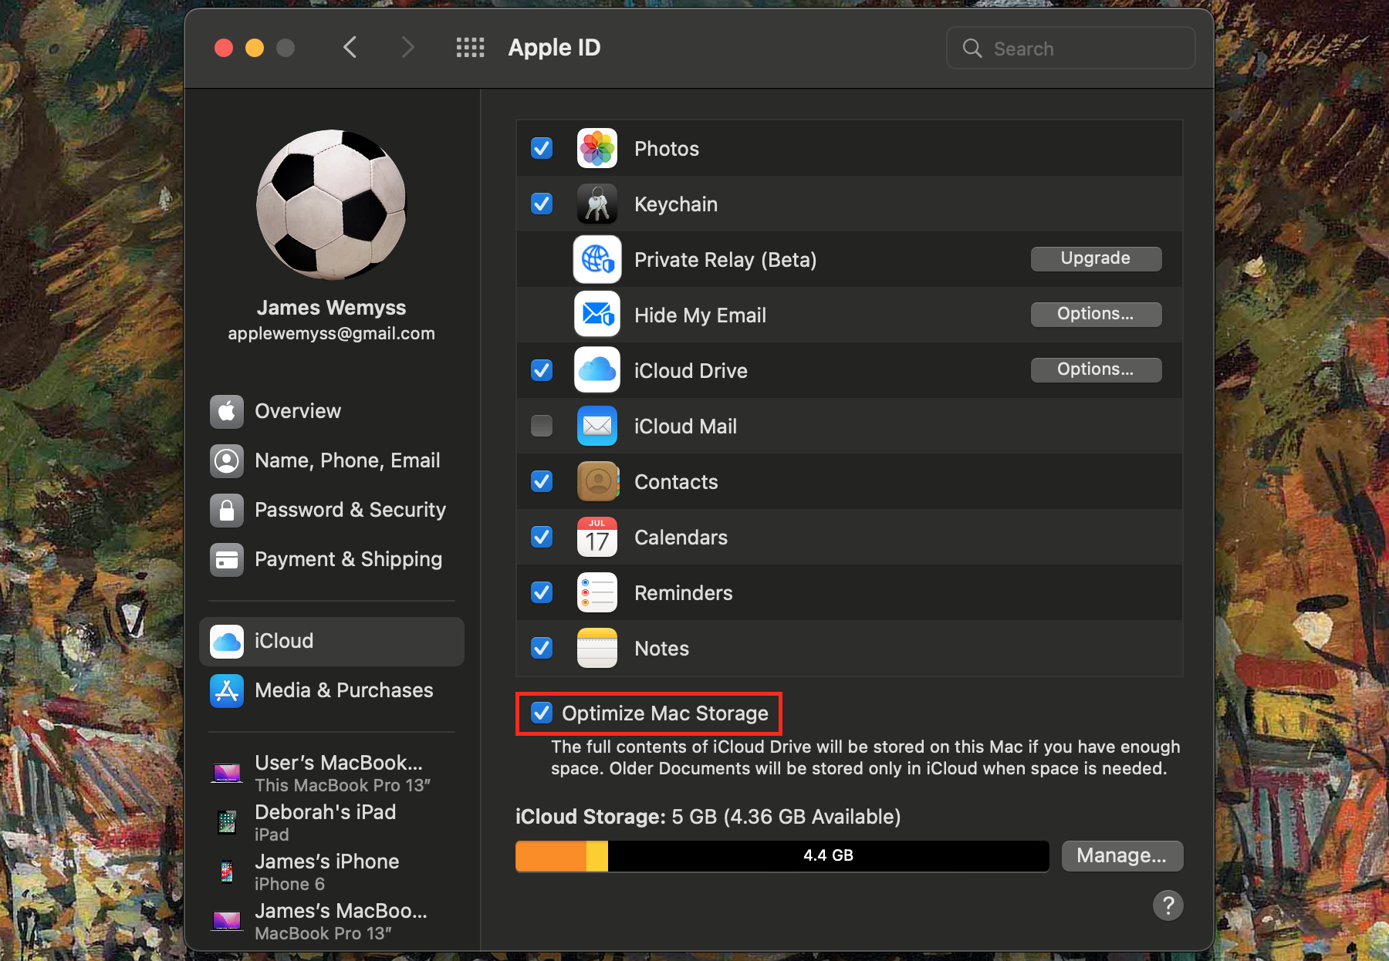Click the Manage storage button
The width and height of the screenshot is (1389, 961).
click(1122, 855)
